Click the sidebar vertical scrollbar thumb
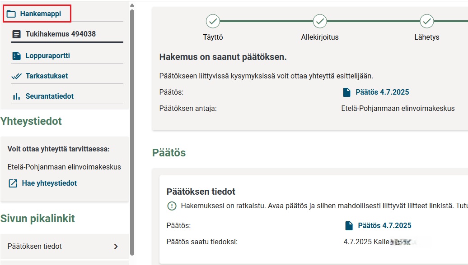Viewport: 468px width, 265px height. click(132, 131)
